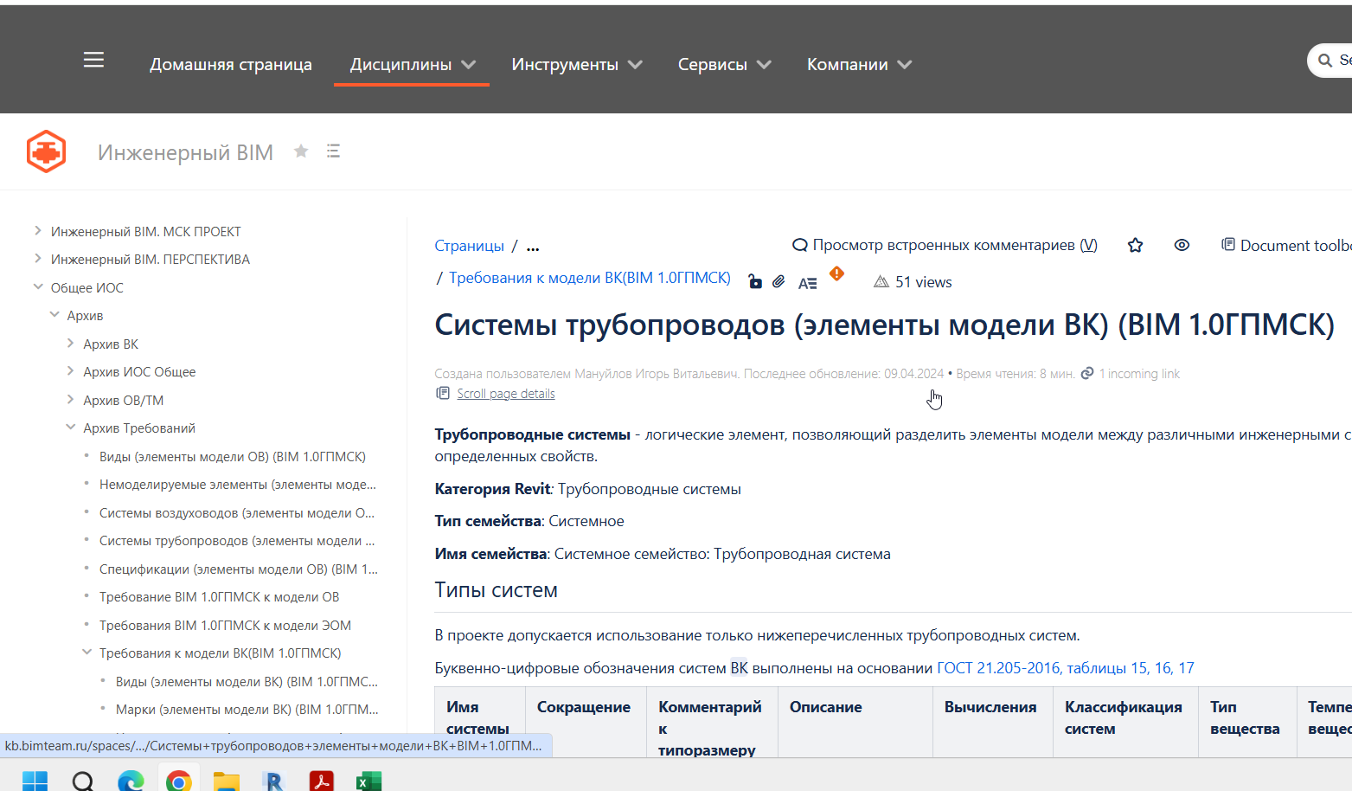The image size is (1352, 791).
Task: Expand Инженерный BIM. ПЕРСПЕКТИВА tree node
Action: (38, 258)
